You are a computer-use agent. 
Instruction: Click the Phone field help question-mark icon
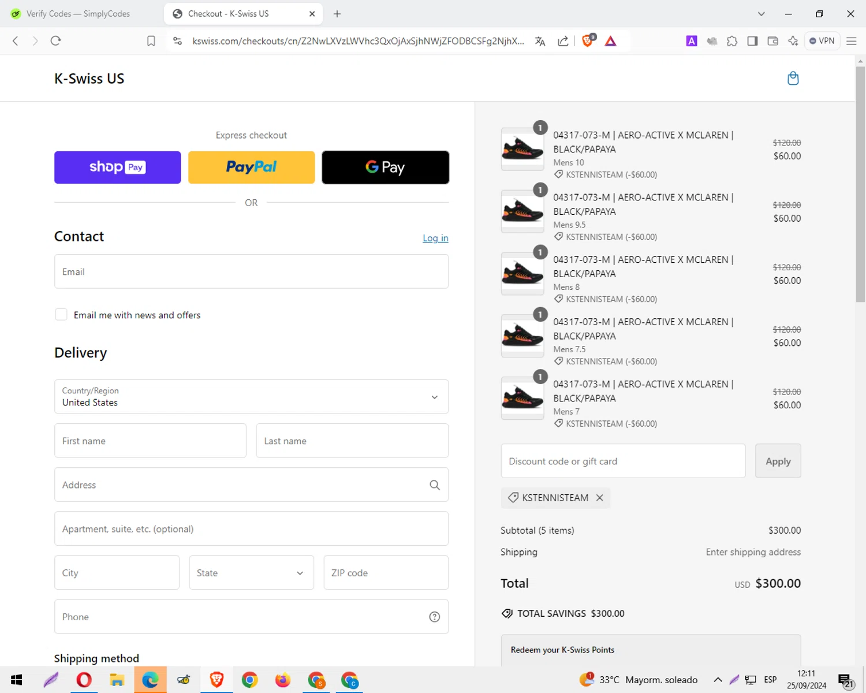[435, 617]
